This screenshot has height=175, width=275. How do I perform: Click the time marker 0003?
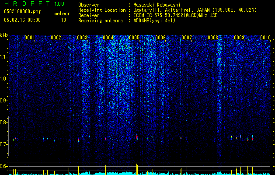82,38
